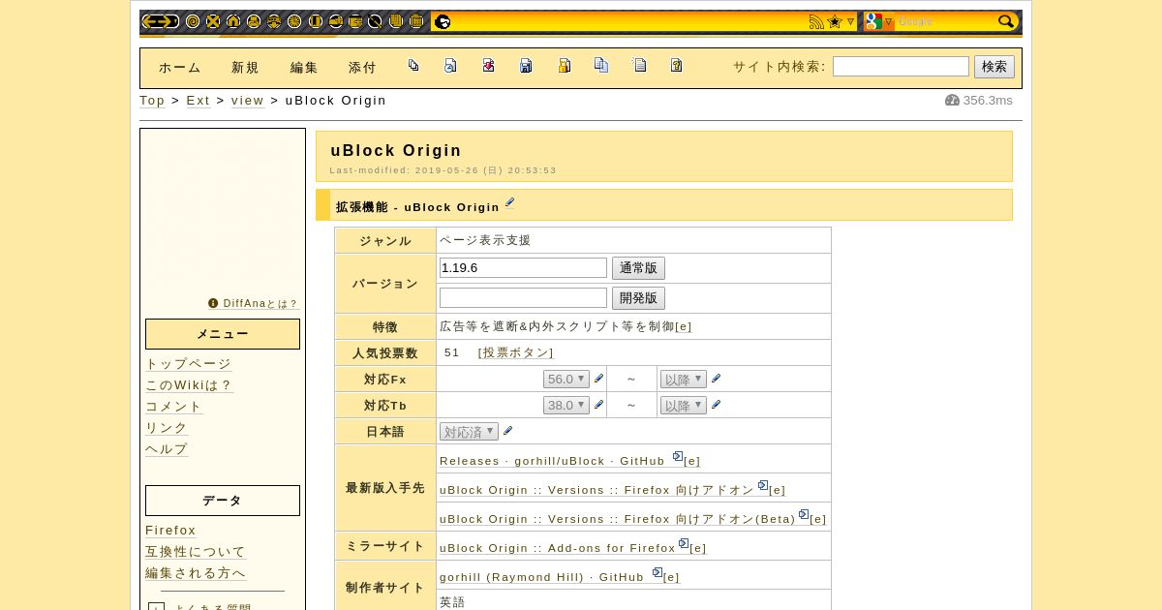
Task: Click the house home icon in the banner
Action: point(233,21)
